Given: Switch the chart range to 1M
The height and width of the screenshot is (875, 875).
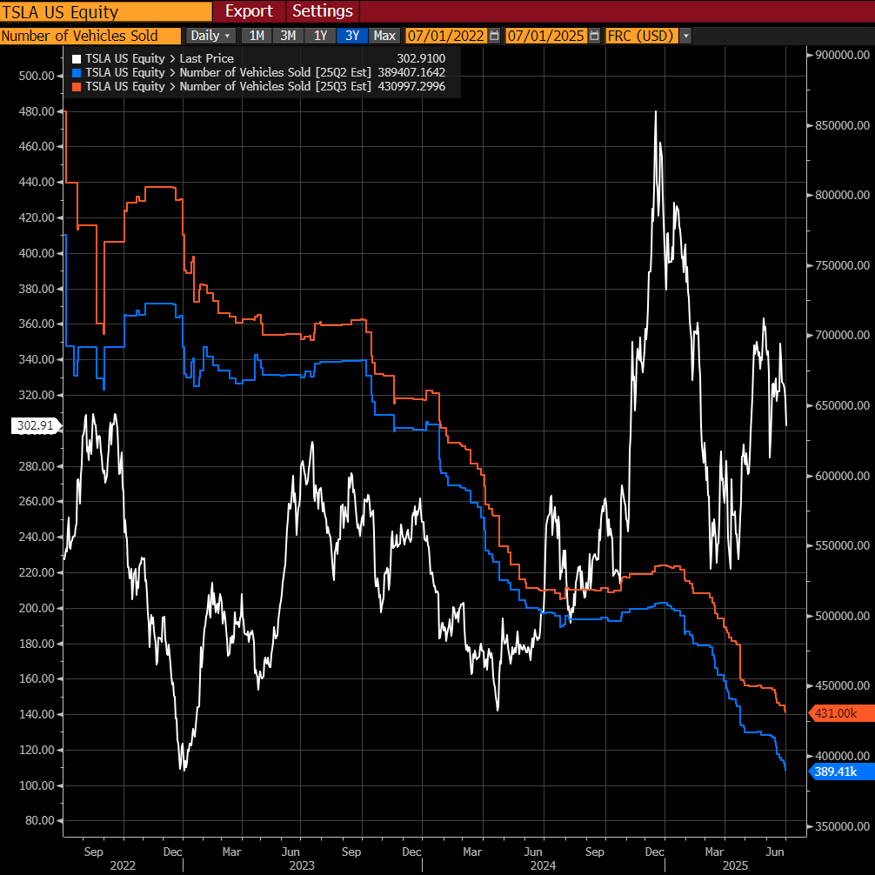Looking at the screenshot, I should (x=256, y=36).
